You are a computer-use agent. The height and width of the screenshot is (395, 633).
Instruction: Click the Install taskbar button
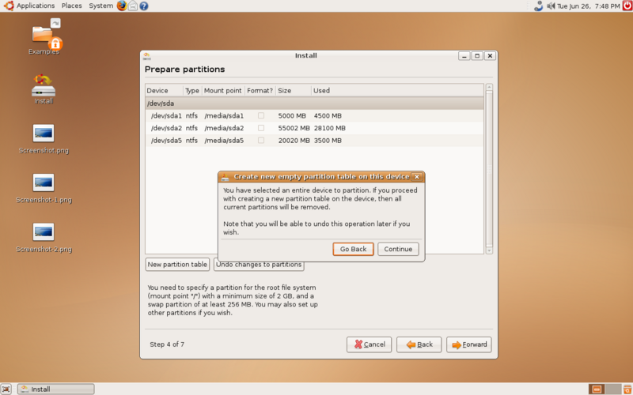pyautogui.click(x=56, y=389)
